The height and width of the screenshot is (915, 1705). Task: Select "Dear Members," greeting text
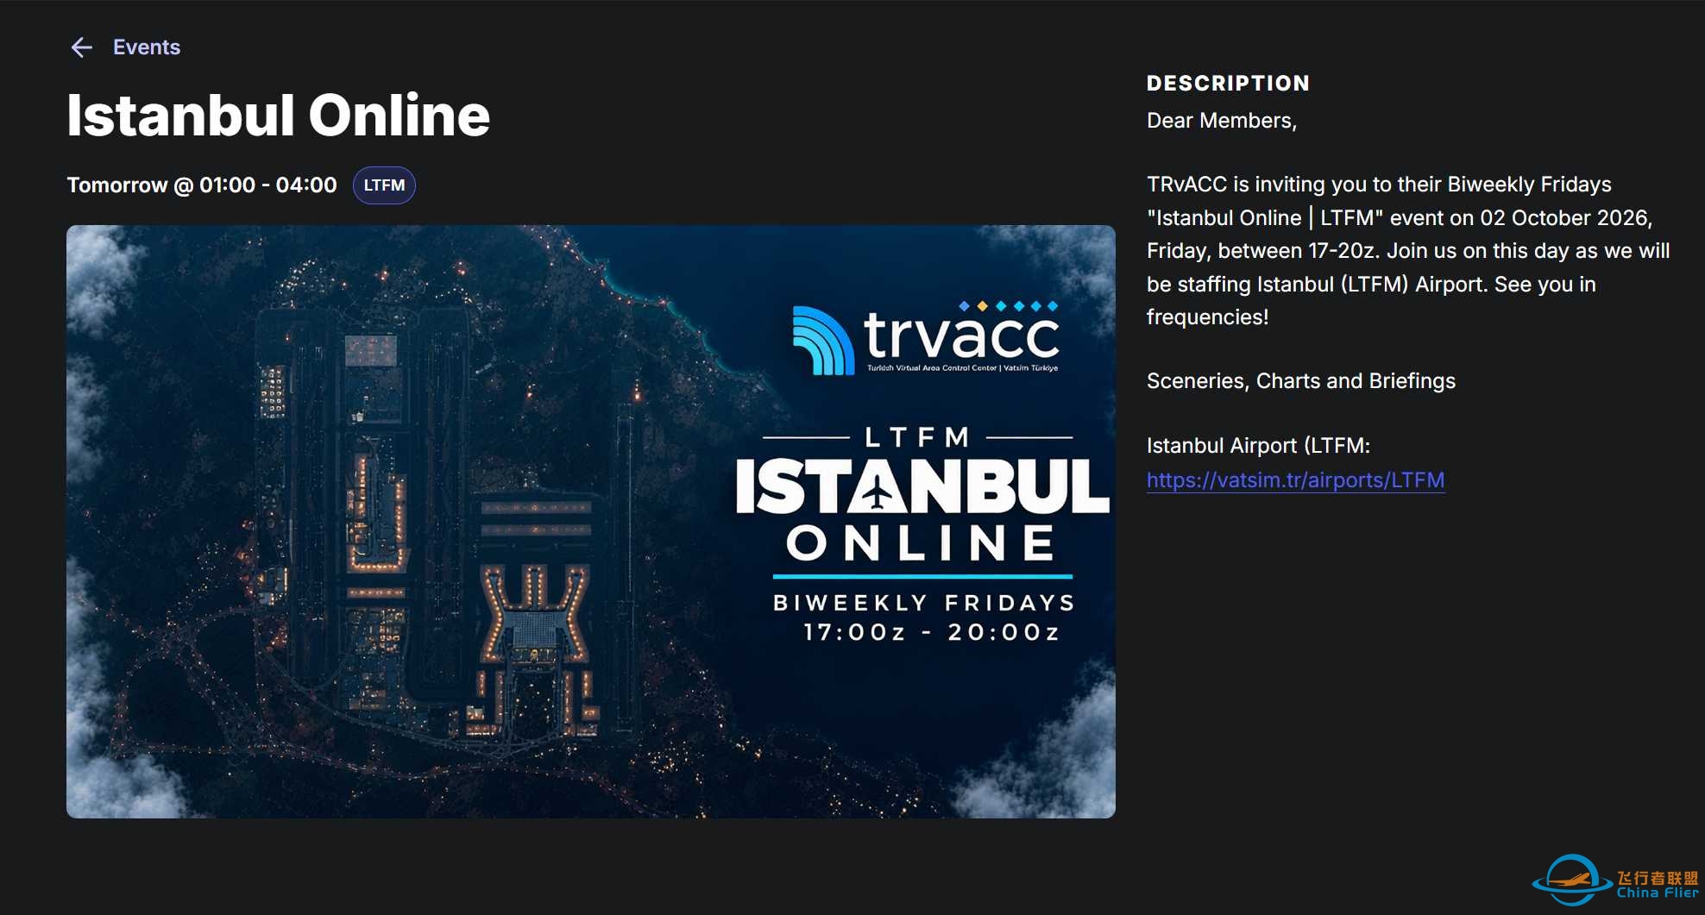pos(1222,121)
